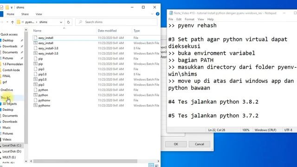Open pinned Desktop under Quick access
This screenshot has height=167, width=297.
tap(8, 40)
